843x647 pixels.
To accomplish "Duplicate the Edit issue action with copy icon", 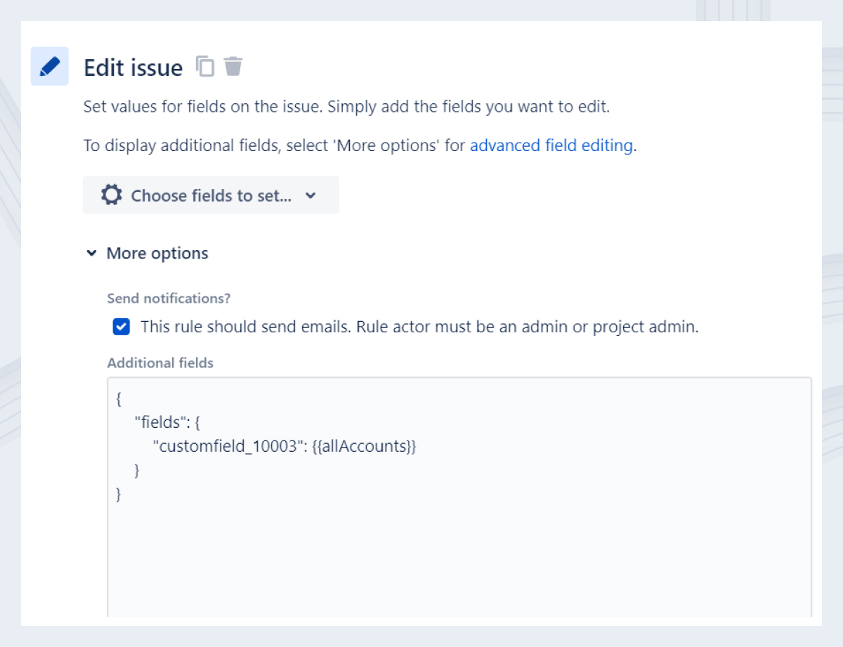I will (x=204, y=66).
